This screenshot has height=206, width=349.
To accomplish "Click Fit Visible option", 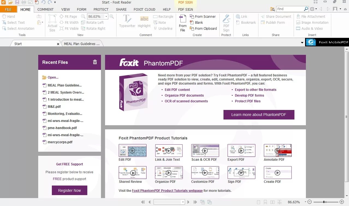I will coord(69,28).
